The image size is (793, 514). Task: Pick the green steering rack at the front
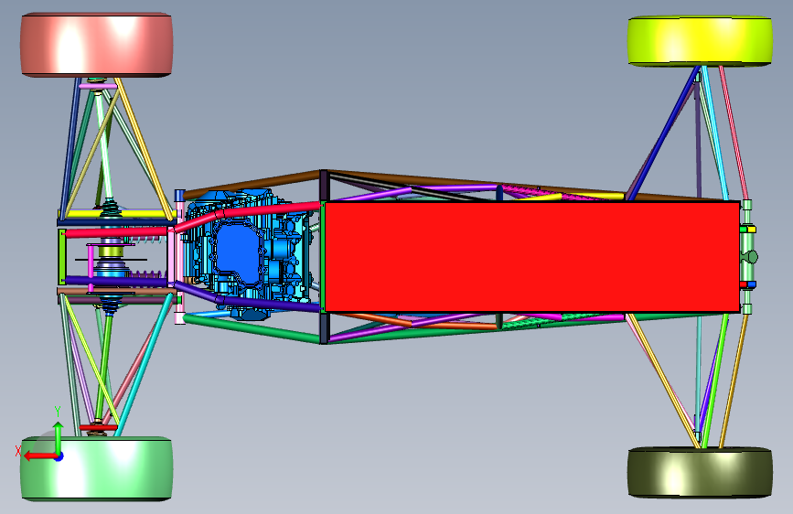(x=747, y=256)
